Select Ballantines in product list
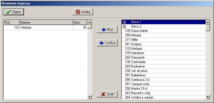214x103 pixels. click(164, 75)
